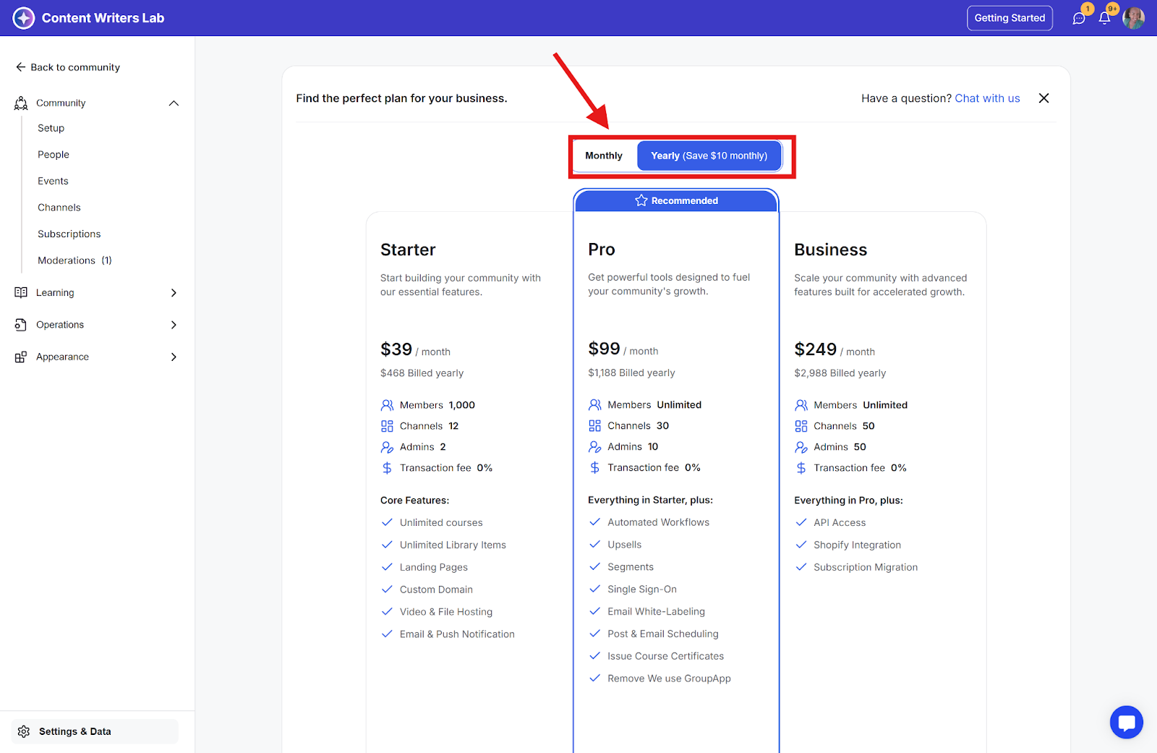This screenshot has height=753, width=1157.
Task: Expand the Operations section chevron
Action: coord(174,325)
